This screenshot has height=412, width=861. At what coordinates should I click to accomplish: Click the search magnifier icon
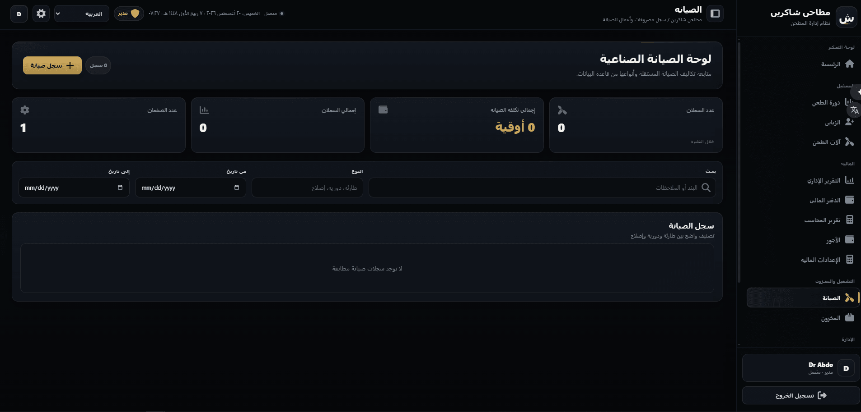tap(706, 188)
